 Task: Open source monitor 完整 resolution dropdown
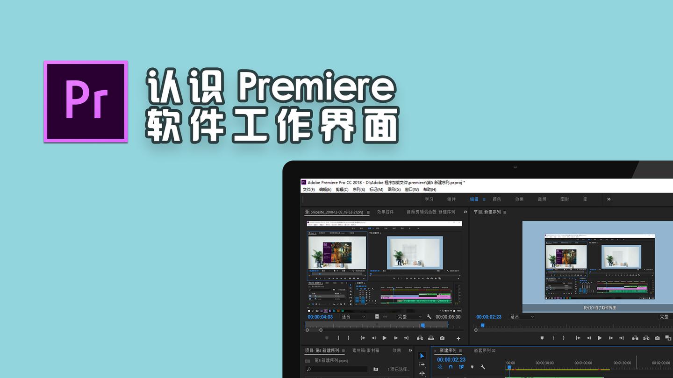[410, 317]
